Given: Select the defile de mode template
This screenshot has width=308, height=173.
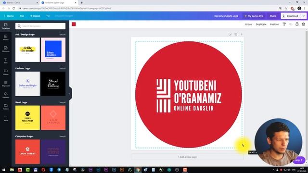Looking at the screenshot, I should click(27, 50).
